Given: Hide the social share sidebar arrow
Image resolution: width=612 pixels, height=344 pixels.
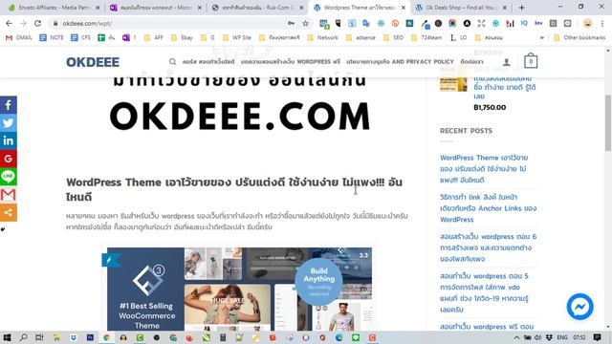Looking at the screenshot, I should [3, 229].
